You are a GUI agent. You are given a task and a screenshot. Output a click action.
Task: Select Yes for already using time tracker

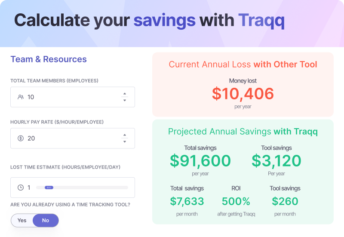[x=22, y=220]
